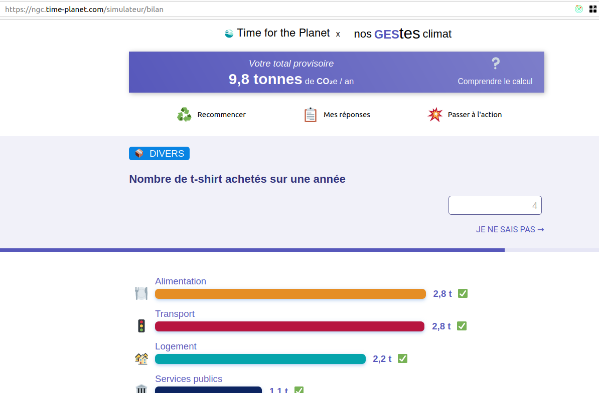
Task: Click the 2,2 t Logement value
Action: (x=382, y=359)
